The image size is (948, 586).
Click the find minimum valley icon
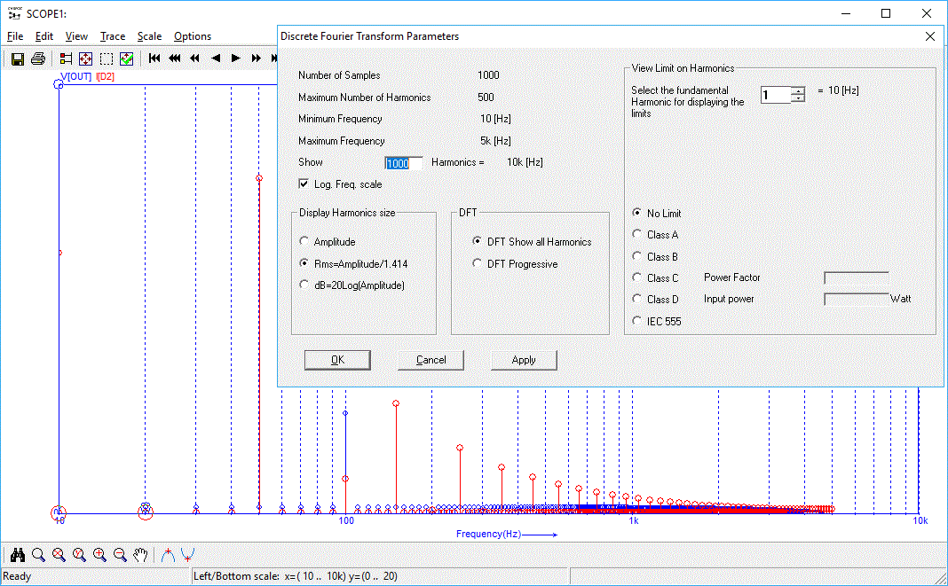(188, 555)
